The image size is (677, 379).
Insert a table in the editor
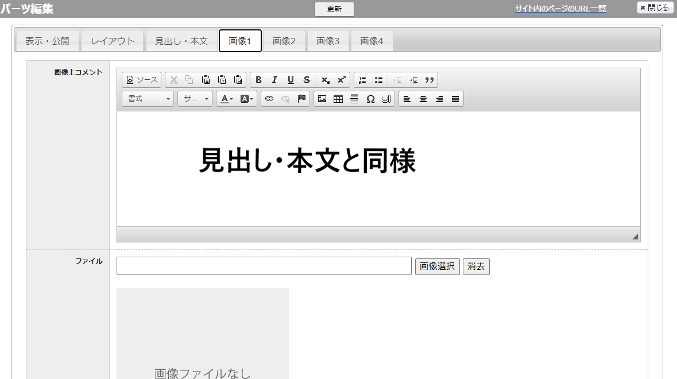[338, 99]
